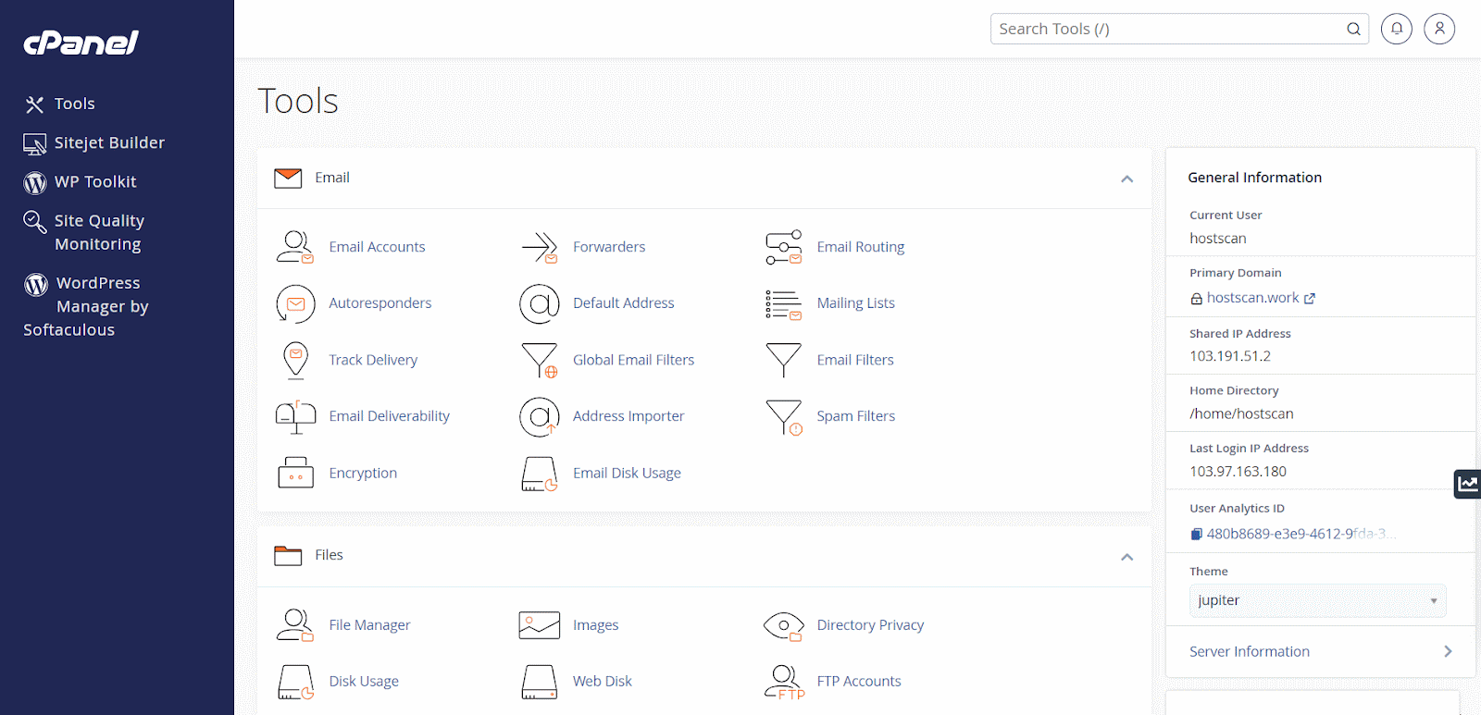
Task: Collapse the Files section chevron
Action: (x=1126, y=557)
